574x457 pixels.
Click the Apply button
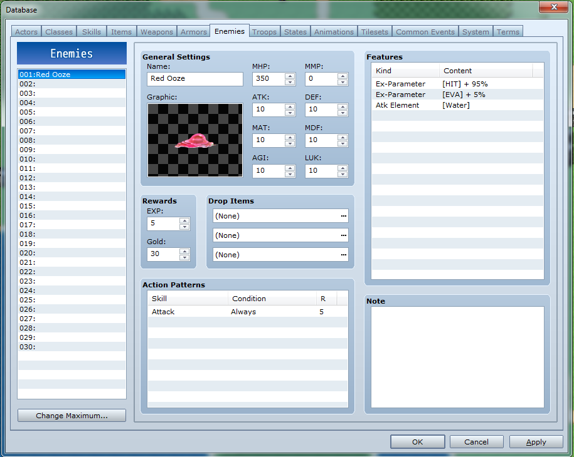(536, 441)
